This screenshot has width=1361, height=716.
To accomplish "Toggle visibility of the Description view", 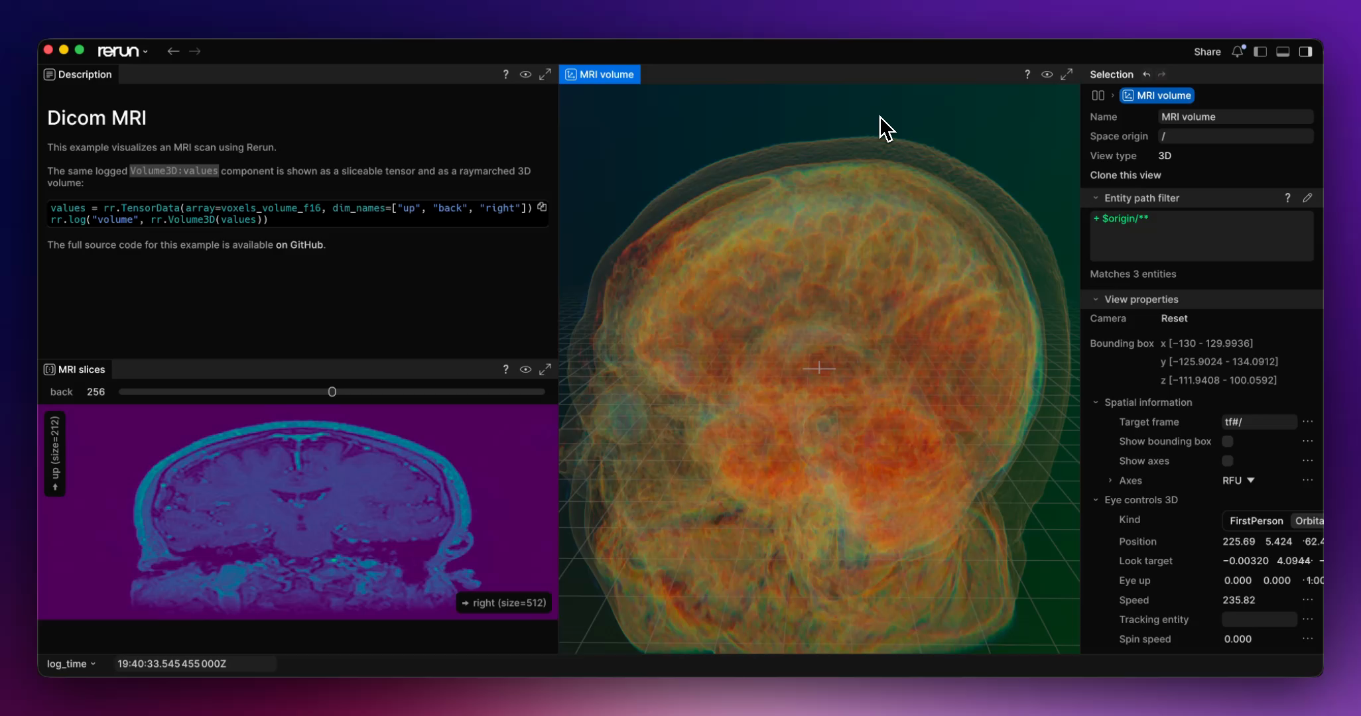I will pyautogui.click(x=525, y=74).
